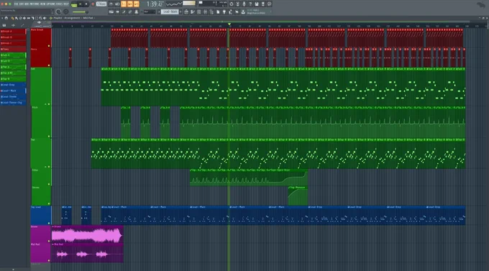The image size is (489, 271).
Task: Toggle orange countdown before recording button
Action: (124, 4)
